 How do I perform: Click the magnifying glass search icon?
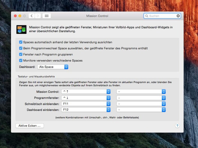[x=147, y=16]
